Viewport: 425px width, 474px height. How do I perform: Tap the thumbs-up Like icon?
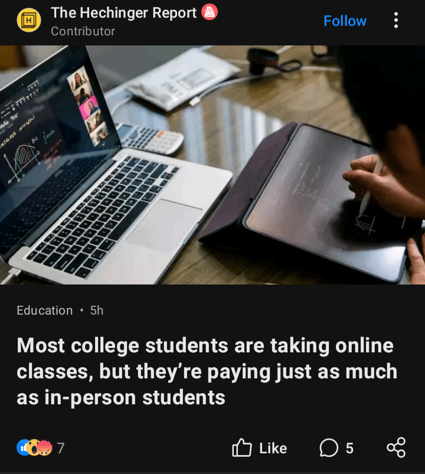[242, 447]
